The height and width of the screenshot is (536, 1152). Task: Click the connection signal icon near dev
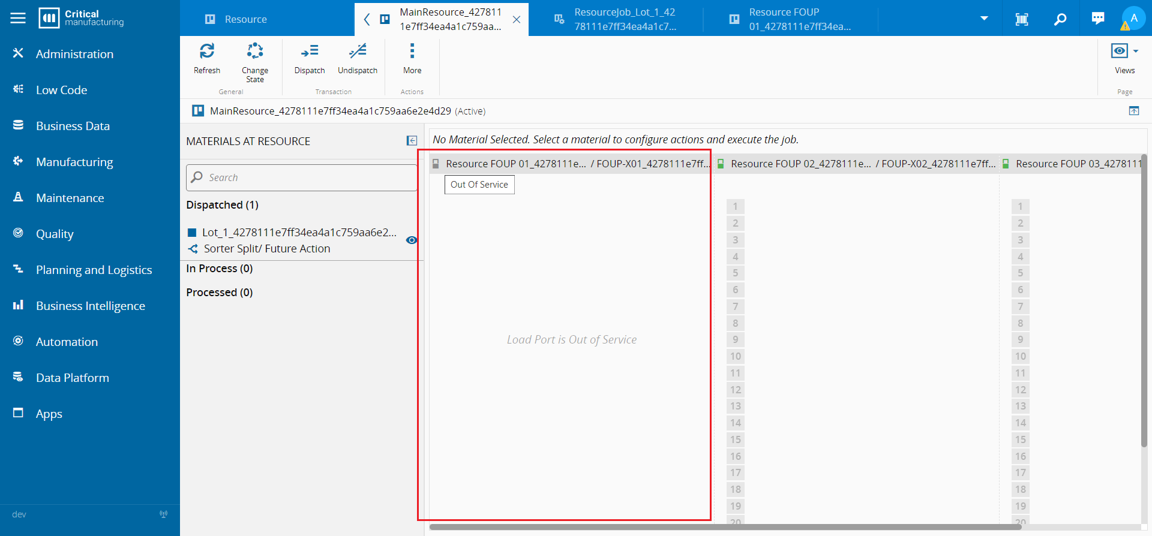coord(163,514)
